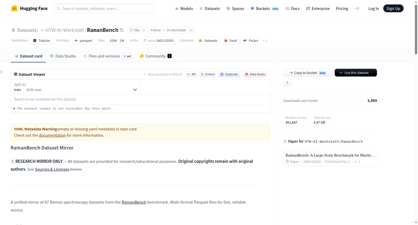Click the 'Downloads last month' label

point(300,101)
